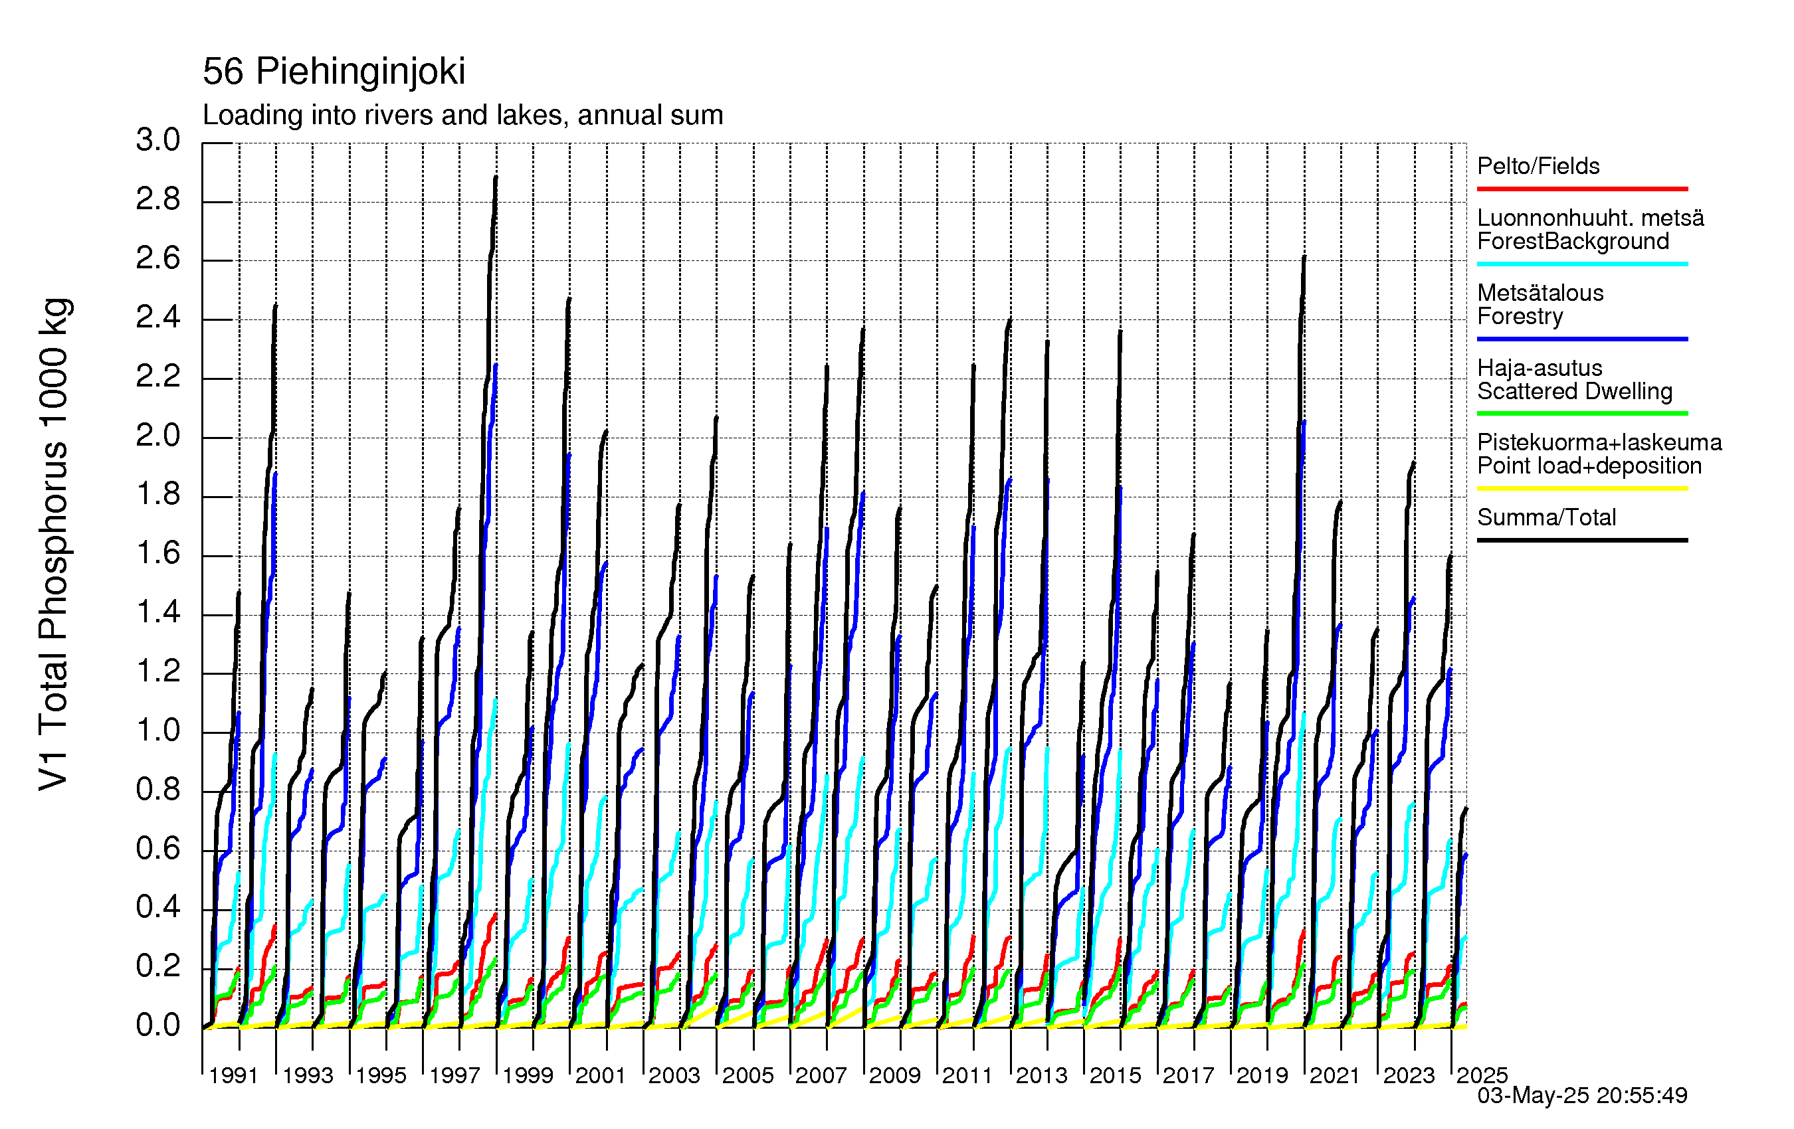Click the timestamp '03-May-25 20:55:49'
The width and height of the screenshot is (1794, 1129).
coord(1583,1096)
